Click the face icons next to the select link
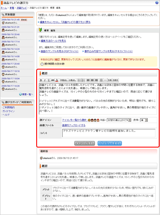Image resolution: width=160 pixels, height=215 pixels. (93, 120)
